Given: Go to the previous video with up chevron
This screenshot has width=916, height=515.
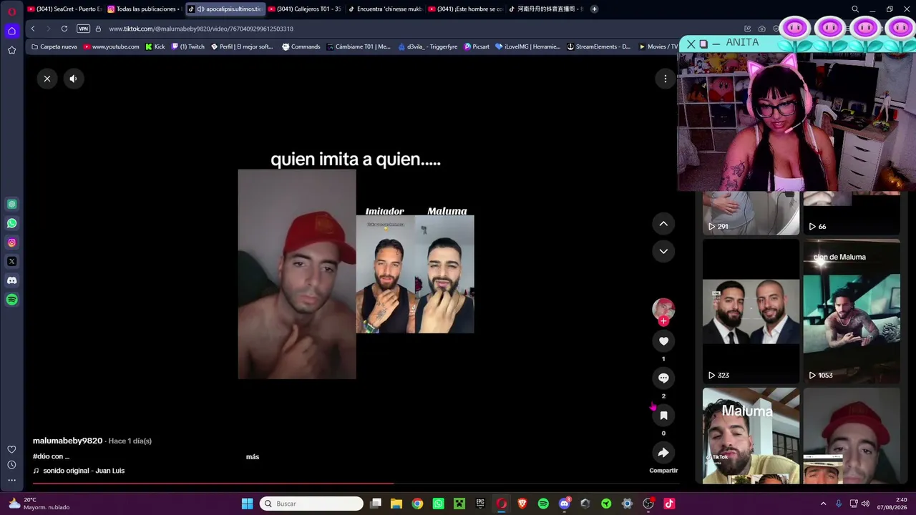Looking at the screenshot, I should coord(663,224).
